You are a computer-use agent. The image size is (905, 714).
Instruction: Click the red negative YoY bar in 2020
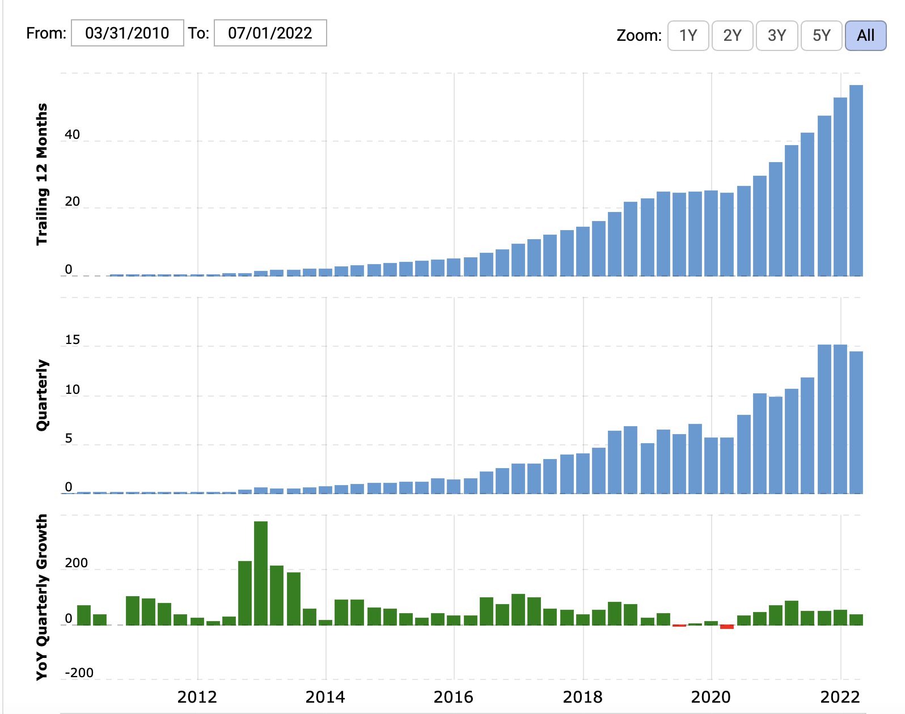pos(727,627)
